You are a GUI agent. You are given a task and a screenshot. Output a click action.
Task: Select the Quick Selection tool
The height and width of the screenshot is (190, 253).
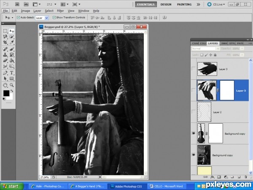click(x=12, y=37)
